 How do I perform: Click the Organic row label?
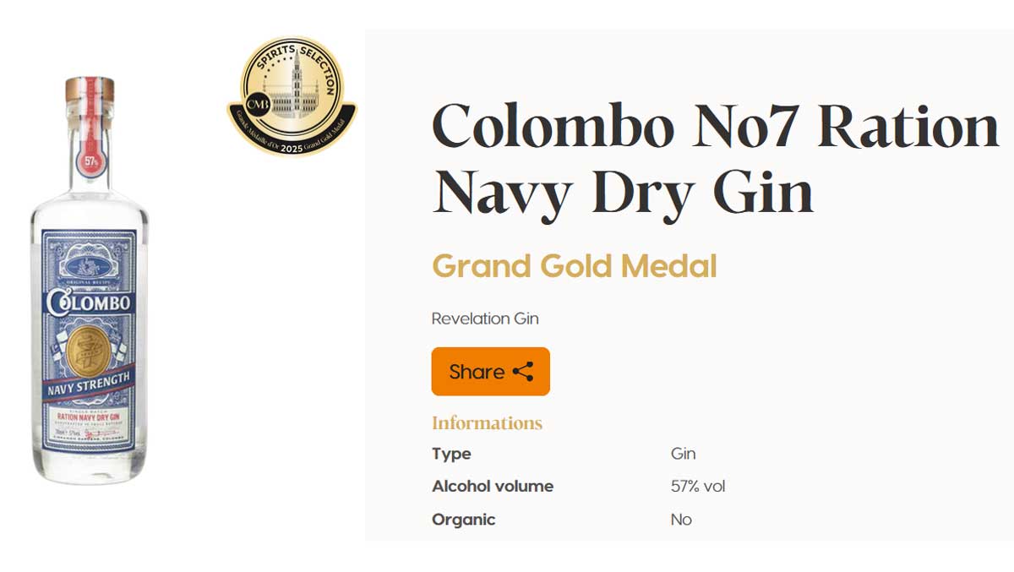tap(463, 520)
